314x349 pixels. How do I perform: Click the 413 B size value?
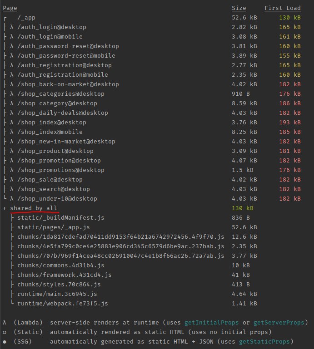[x=241, y=285]
